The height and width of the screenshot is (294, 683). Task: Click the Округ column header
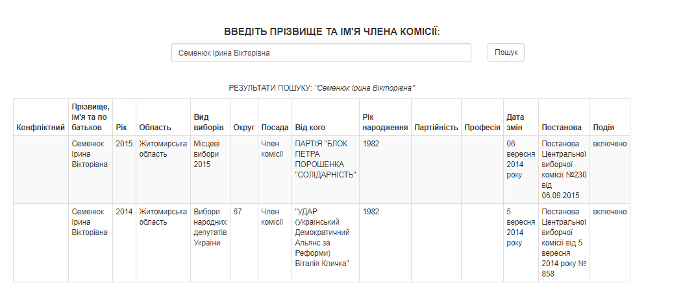(x=244, y=127)
